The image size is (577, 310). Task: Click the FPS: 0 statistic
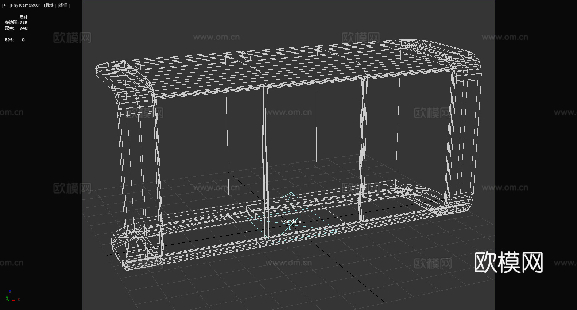click(x=15, y=40)
